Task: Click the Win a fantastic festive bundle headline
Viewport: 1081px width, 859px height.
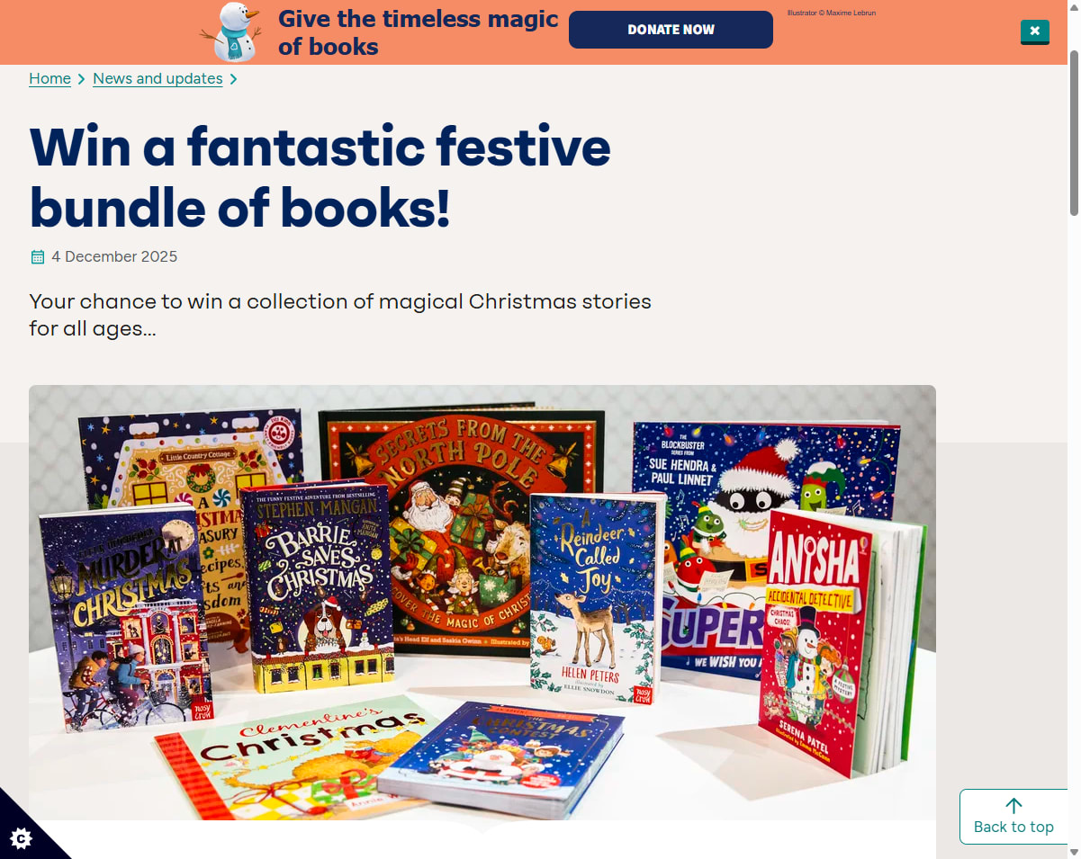Action: (x=320, y=177)
